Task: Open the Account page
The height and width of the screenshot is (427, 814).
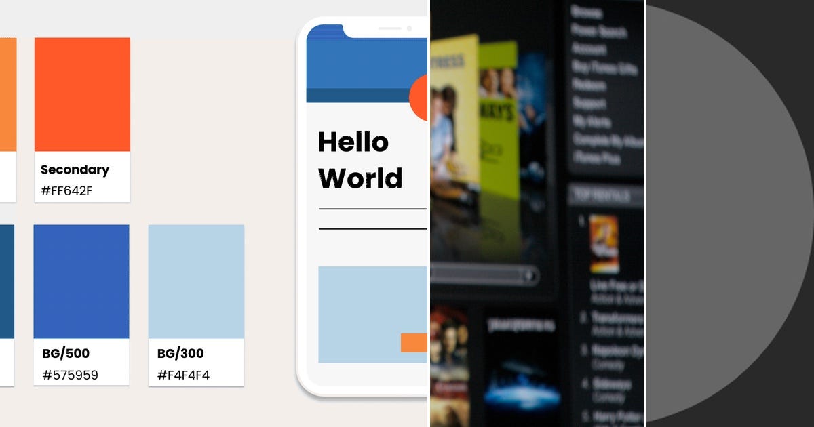Action: tap(592, 49)
